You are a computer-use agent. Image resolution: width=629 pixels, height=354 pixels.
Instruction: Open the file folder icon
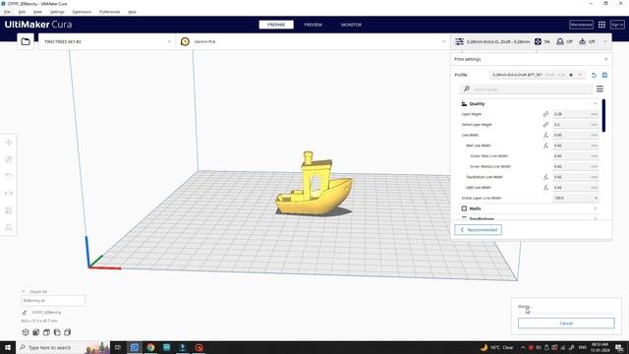coord(26,41)
